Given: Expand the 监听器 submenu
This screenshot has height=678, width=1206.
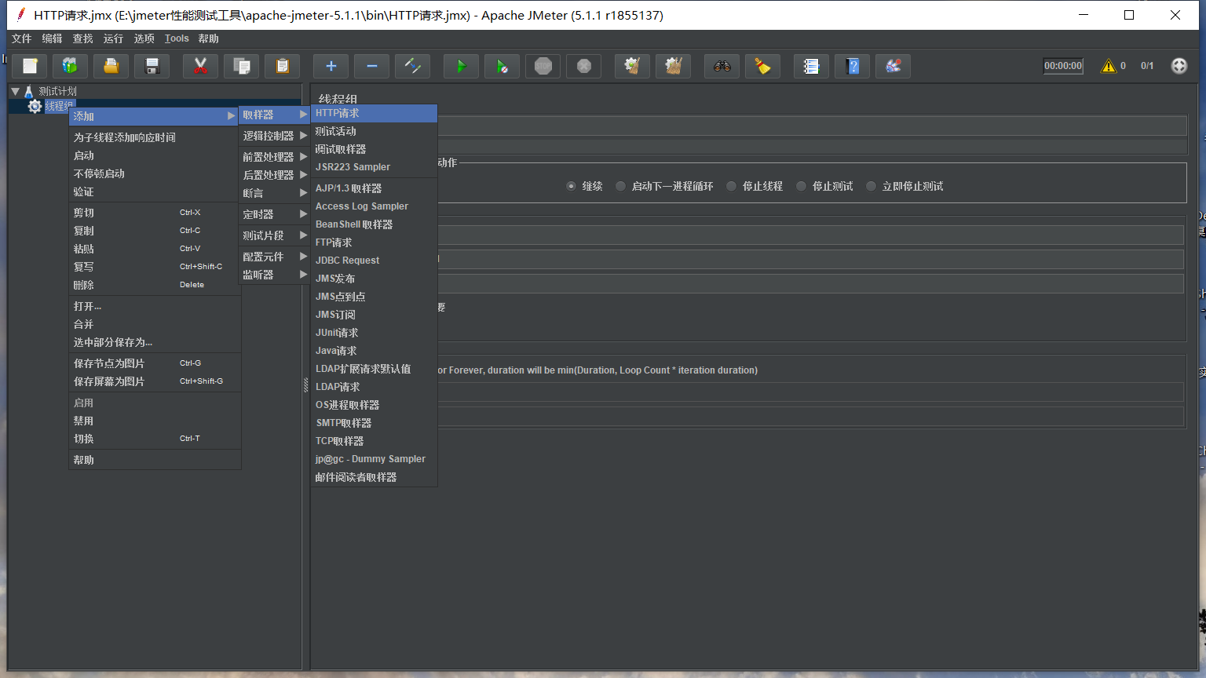Looking at the screenshot, I should click(x=273, y=275).
